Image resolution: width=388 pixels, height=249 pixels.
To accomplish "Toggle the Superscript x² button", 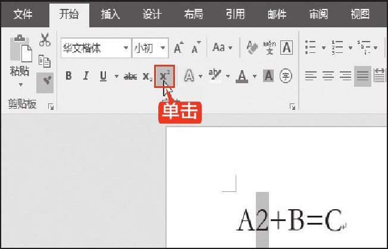I will pos(165,76).
